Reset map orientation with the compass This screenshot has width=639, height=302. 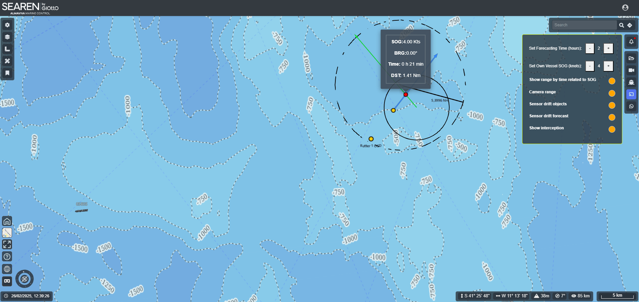click(24, 279)
